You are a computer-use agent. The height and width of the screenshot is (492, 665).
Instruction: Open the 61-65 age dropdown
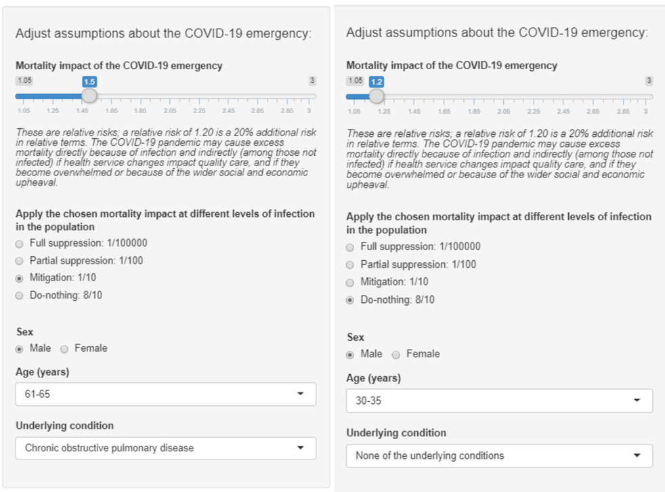[x=165, y=394]
